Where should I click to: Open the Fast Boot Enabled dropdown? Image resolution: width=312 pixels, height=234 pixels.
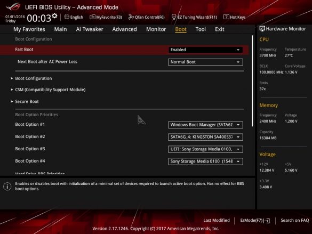(x=205, y=50)
